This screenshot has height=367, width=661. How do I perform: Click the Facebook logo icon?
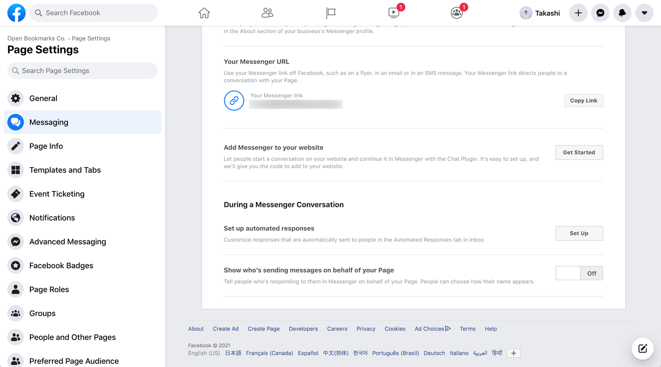[x=16, y=13]
